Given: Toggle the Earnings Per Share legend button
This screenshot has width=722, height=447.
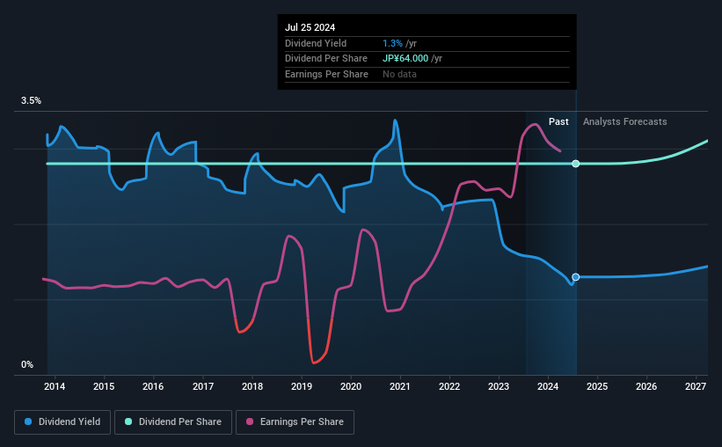Looking at the screenshot, I should click(x=295, y=422).
